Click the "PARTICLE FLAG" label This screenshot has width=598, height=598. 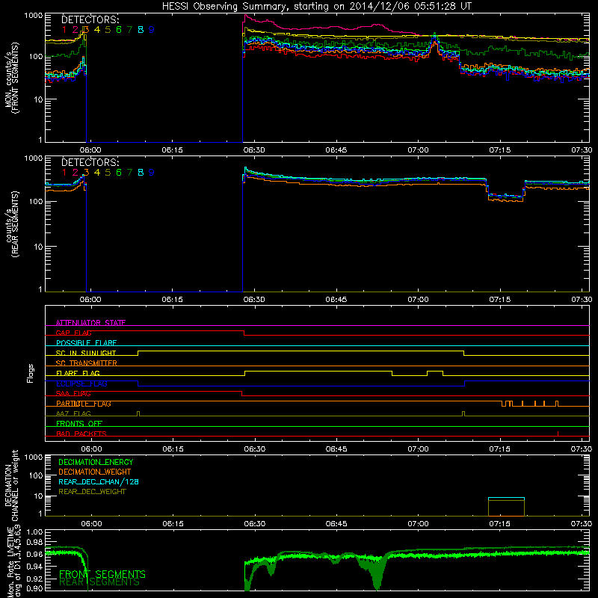(84, 403)
